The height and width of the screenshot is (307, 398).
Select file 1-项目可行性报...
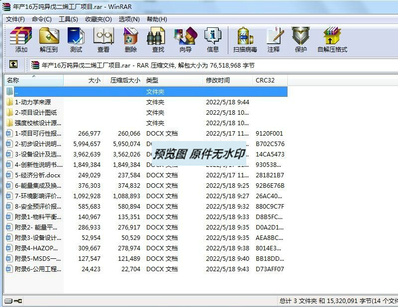point(146,133)
